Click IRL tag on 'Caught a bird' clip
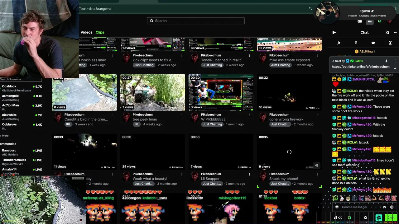 pyautogui.click(x=68, y=124)
